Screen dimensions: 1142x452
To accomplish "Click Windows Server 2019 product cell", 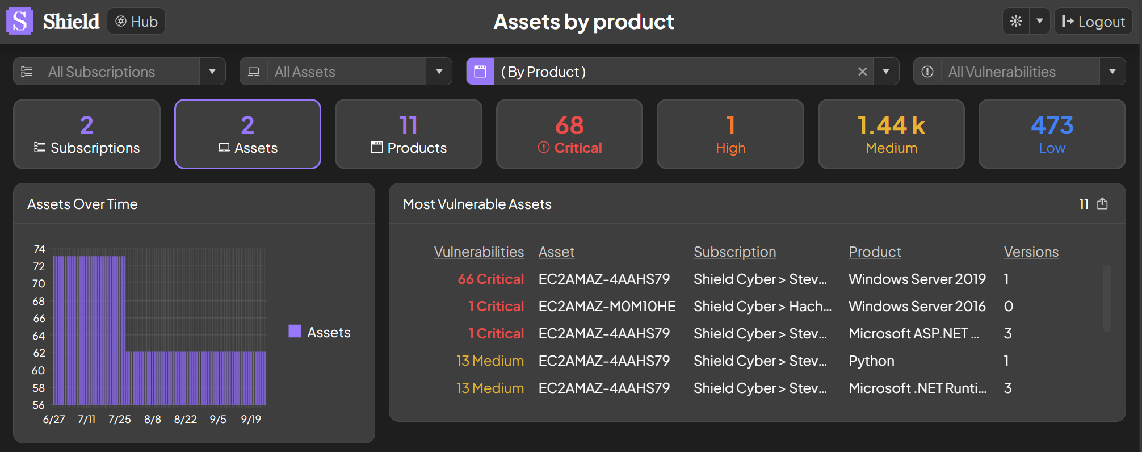I will (x=917, y=279).
